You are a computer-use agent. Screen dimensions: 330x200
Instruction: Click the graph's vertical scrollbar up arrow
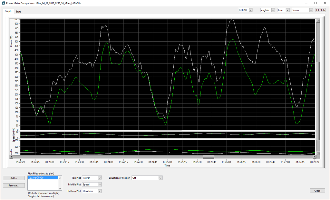click(x=318, y=21)
